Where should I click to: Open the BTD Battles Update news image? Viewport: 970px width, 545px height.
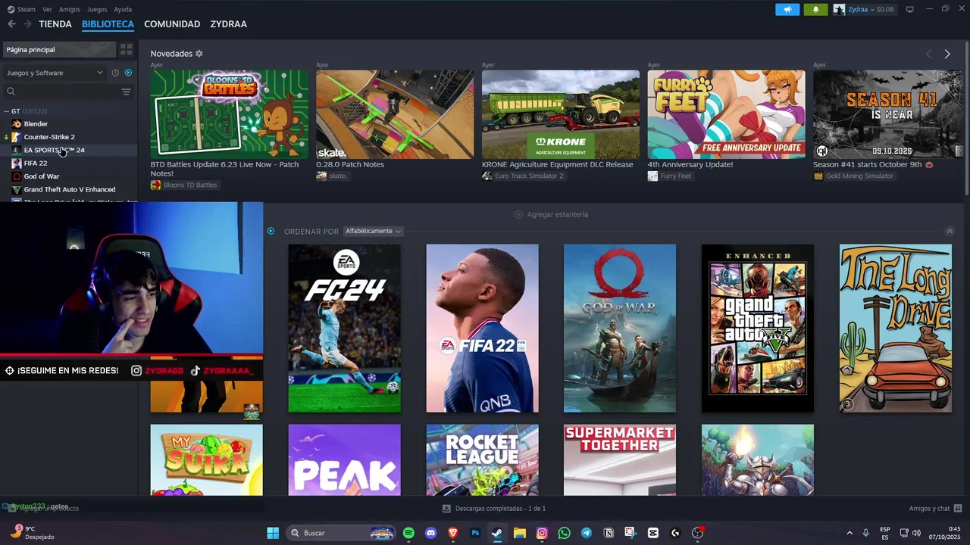point(229,114)
